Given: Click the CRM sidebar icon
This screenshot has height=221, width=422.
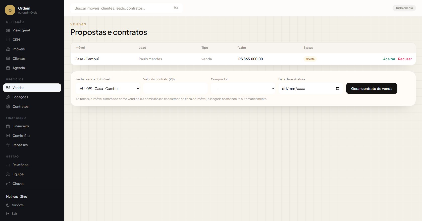Looking at the screenshot, I should click(x=8, y=40).
